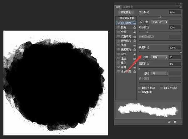Image resolution: width=188 pixels, height=139 pixels.
Task: Click the lock icon beside 形状动态
Action: (134, 23)
